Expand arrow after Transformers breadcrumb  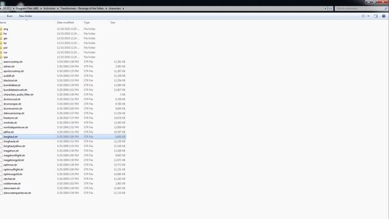106,9
